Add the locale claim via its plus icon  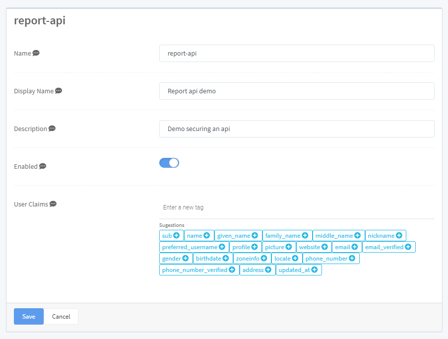296,258
